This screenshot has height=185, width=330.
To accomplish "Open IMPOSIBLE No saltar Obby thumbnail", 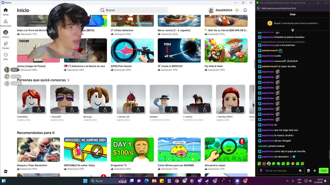I will [85, 150].
